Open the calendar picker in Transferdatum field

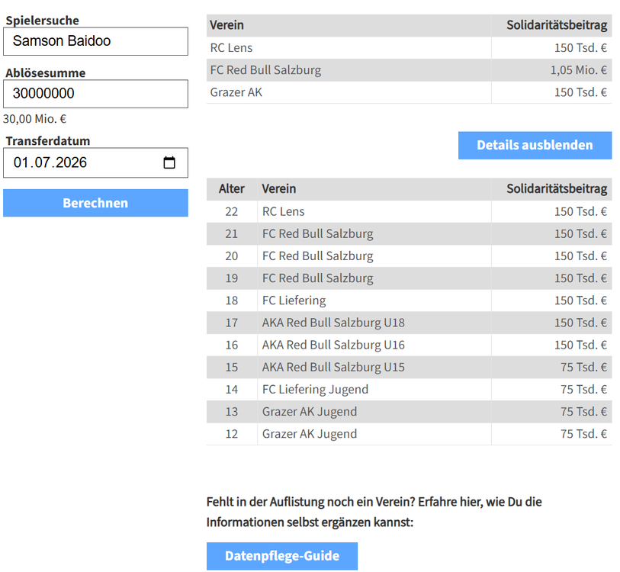pyautogui.click(x=169, y=162)
